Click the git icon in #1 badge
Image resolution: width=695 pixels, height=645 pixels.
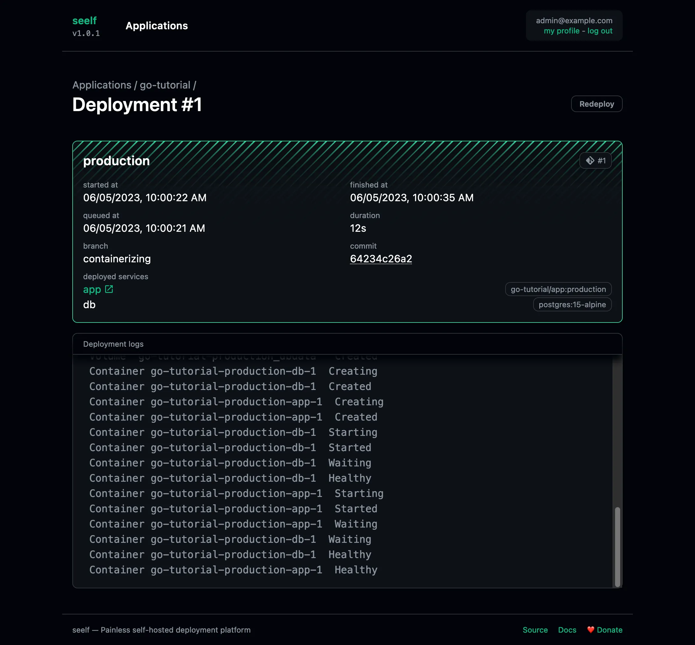pos(590,160)
